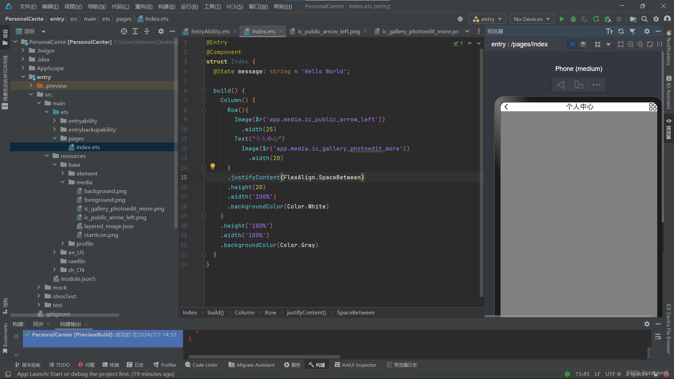Image resolution: width=674 pixels, height=379 pixels.
Task: Toggle soft-wrap in the build output panel
Action: coord(658,337)
